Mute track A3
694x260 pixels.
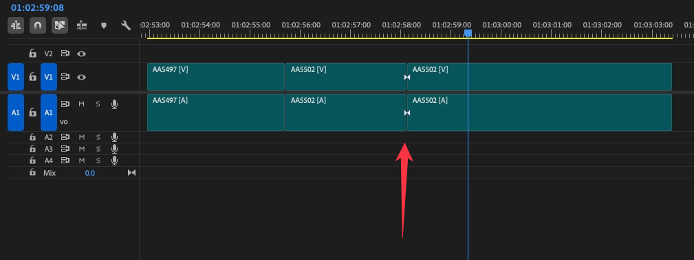[x=81, y=149]
